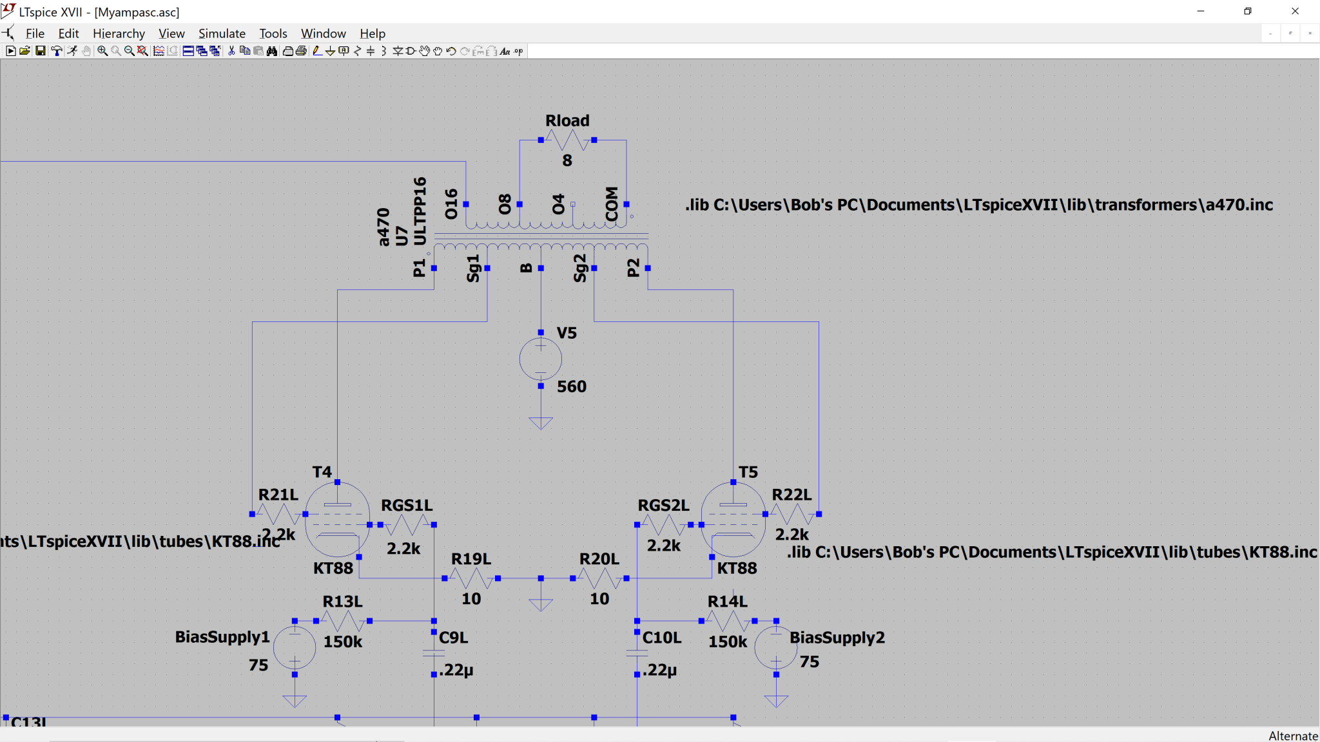
Task: Select the Move hand tool
Action: point(423,51)
